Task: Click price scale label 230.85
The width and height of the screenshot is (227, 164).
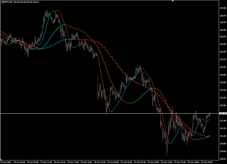Action: [223, 144]
